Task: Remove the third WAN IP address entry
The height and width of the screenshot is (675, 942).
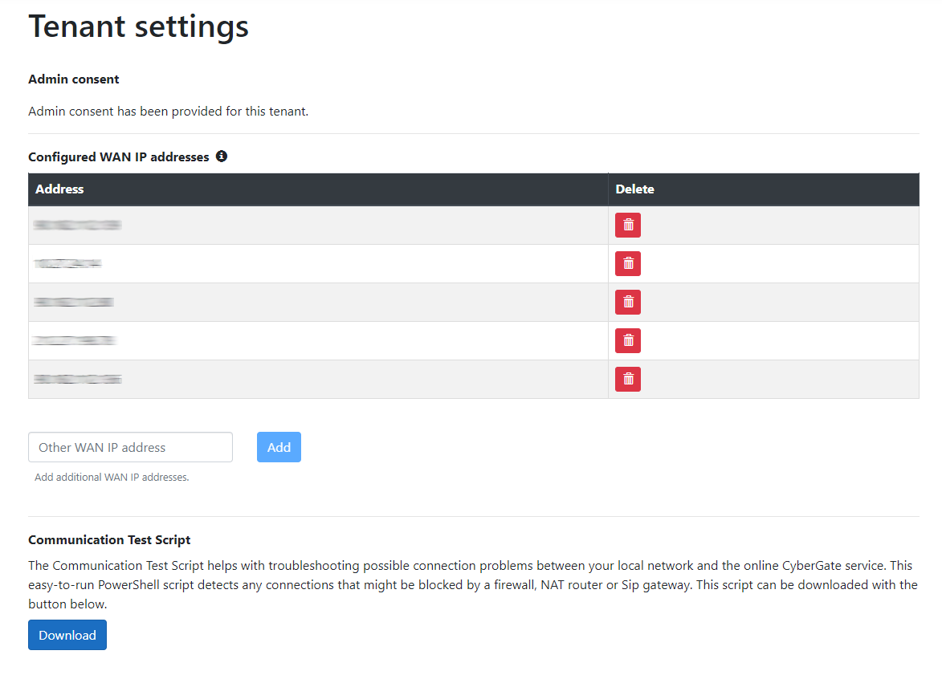Action: tap(627, 302)
